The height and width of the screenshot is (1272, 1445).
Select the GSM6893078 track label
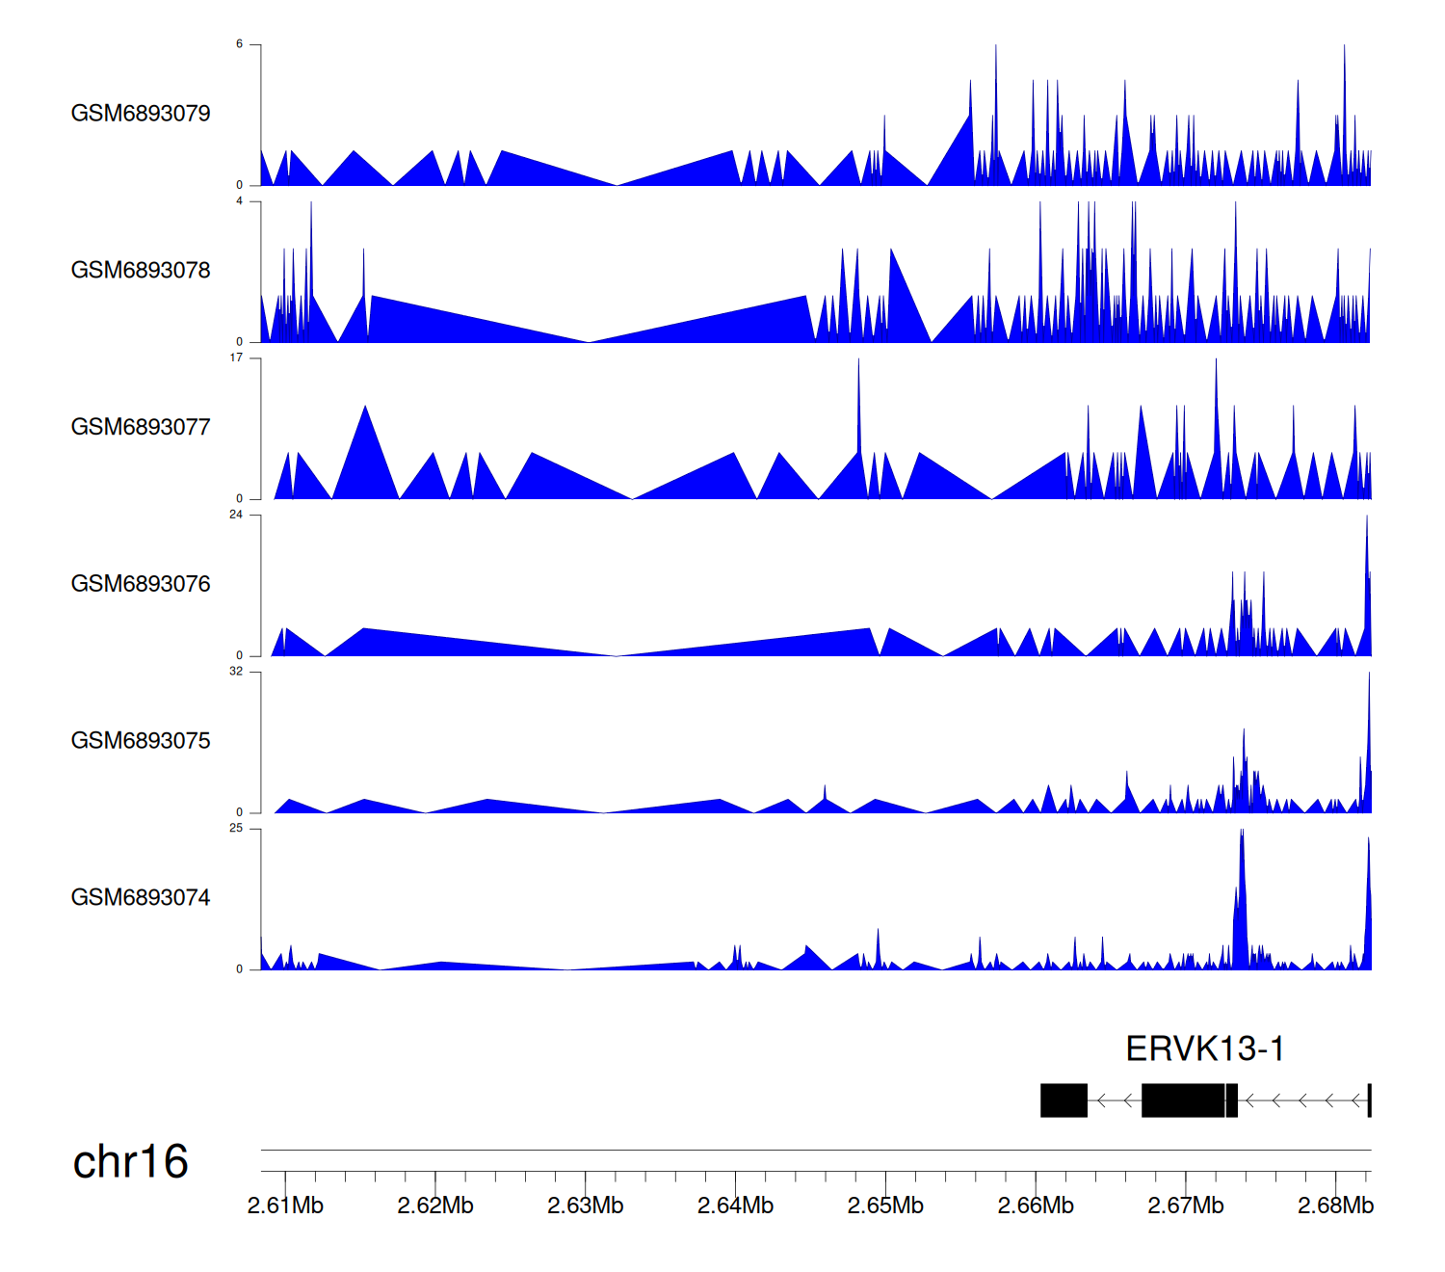141,271
